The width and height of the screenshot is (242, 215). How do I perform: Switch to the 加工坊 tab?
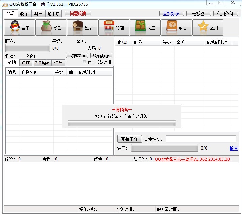54,14
